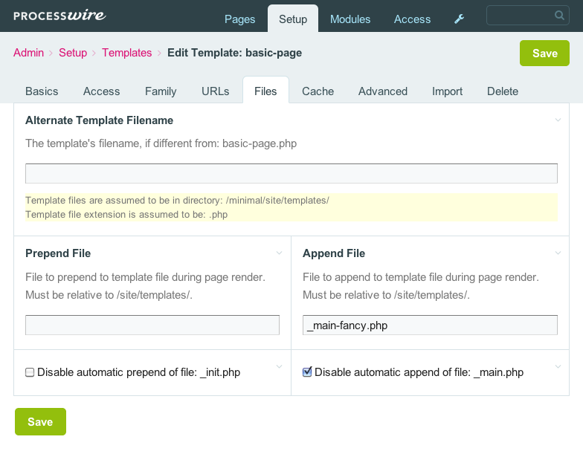
Task: Switch to the URLs tab
Action: (216, 91)
